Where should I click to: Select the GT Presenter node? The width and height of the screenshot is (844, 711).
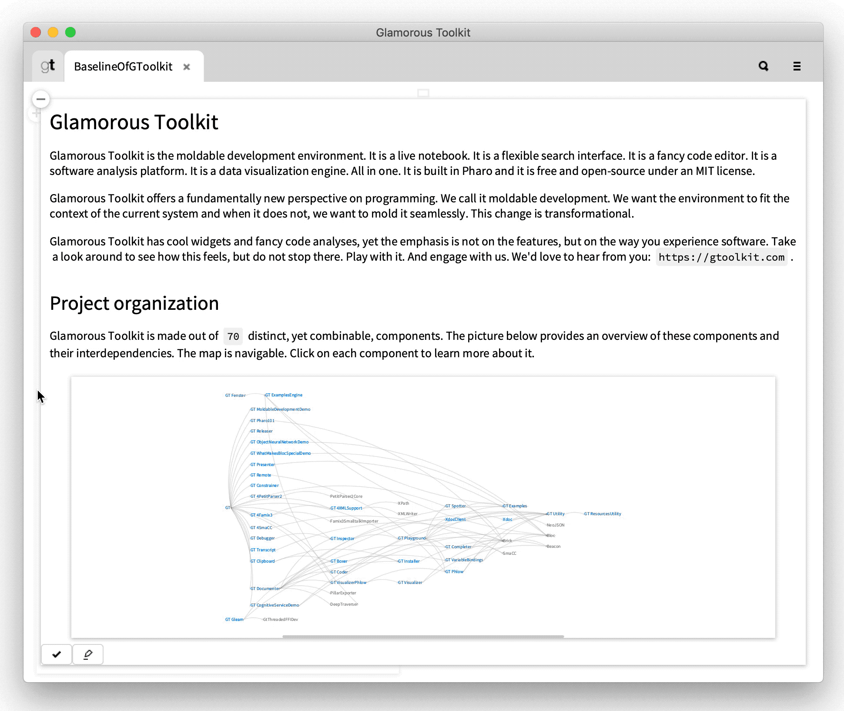262,465
